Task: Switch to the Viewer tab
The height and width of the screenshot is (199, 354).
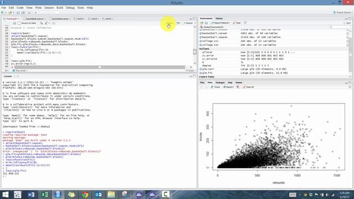Action: (x=238, y=82)
